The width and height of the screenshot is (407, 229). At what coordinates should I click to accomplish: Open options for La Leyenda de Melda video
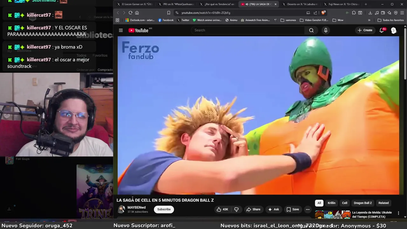pyautogui.click(x=398, y=213)
